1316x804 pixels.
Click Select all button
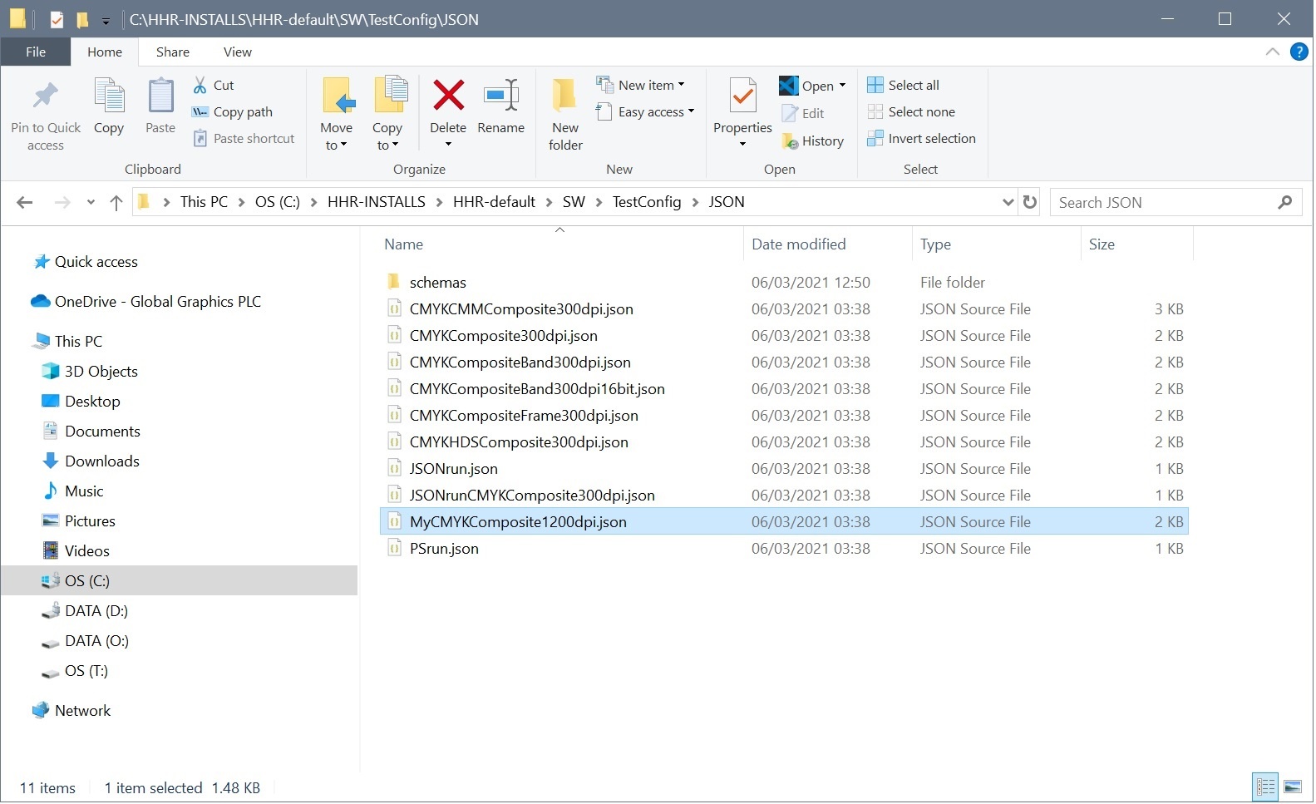[x=904, y=85]
